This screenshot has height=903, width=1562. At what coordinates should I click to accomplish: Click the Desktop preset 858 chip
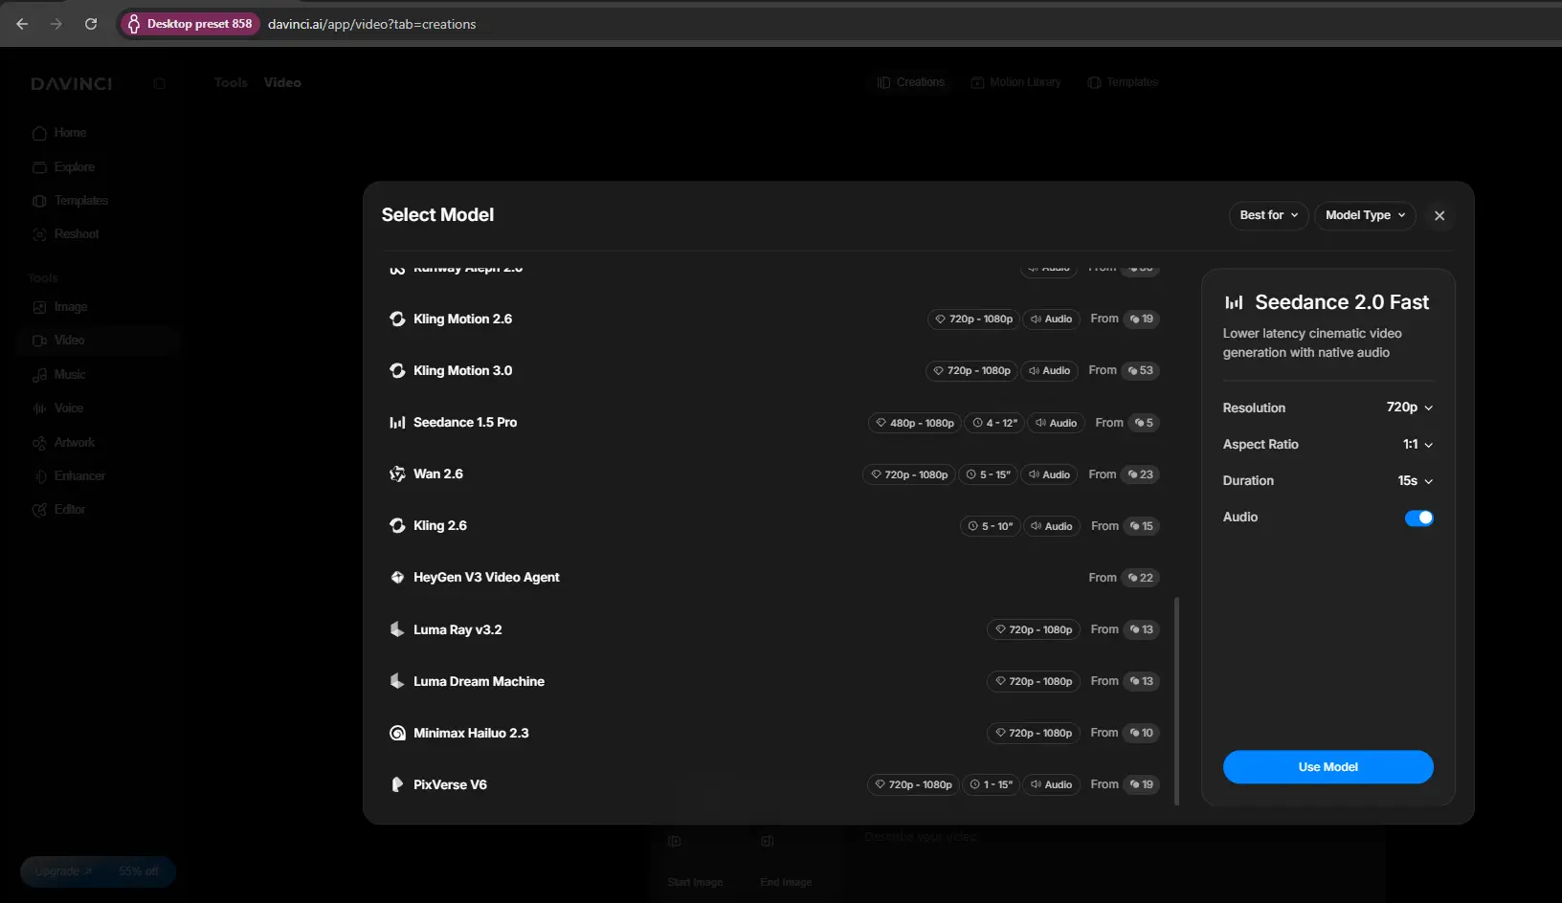pos(190,24)
